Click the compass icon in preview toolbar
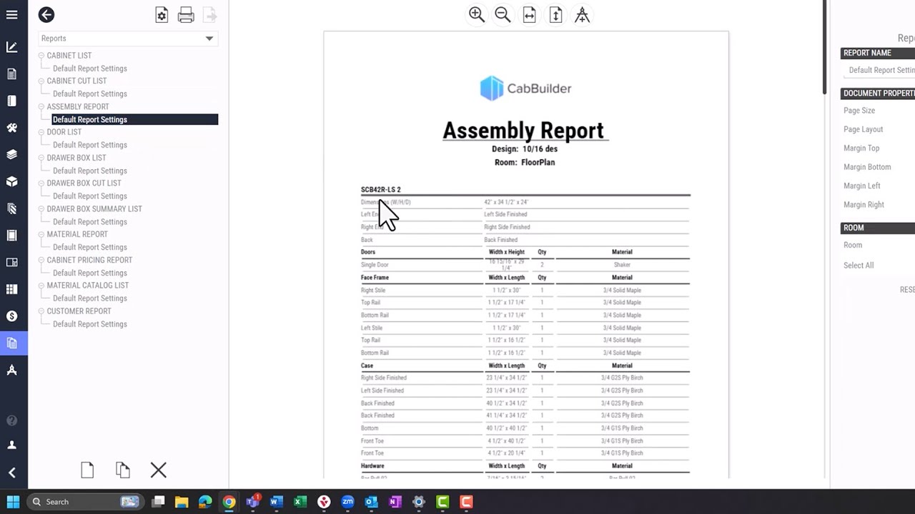Viewport: 915px width, 514px height. (582, 15)
